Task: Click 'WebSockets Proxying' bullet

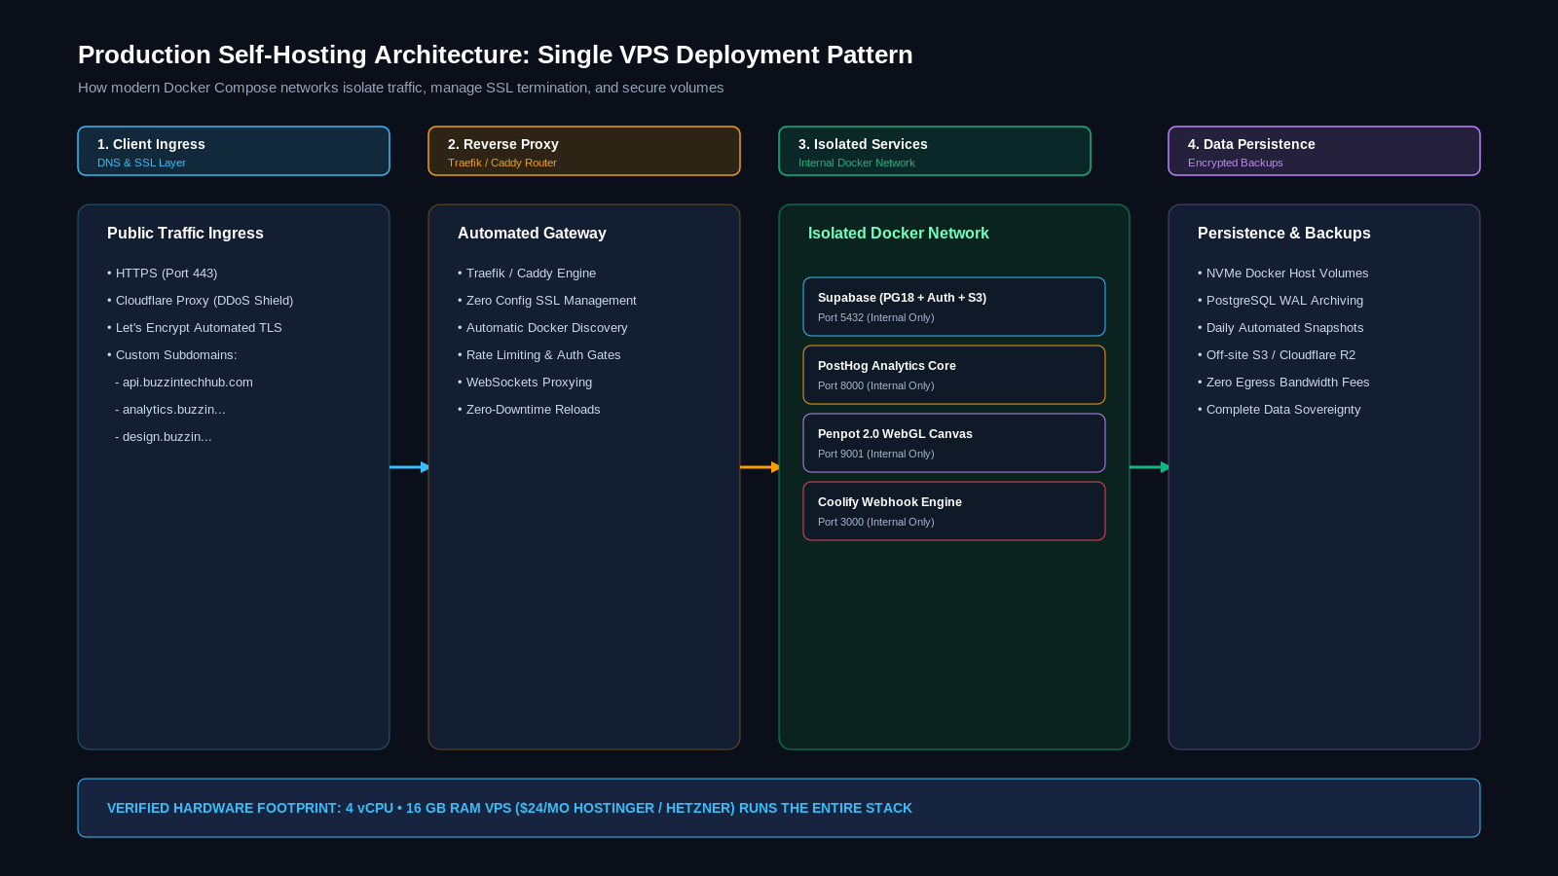Action: click(x=525, y=383)
